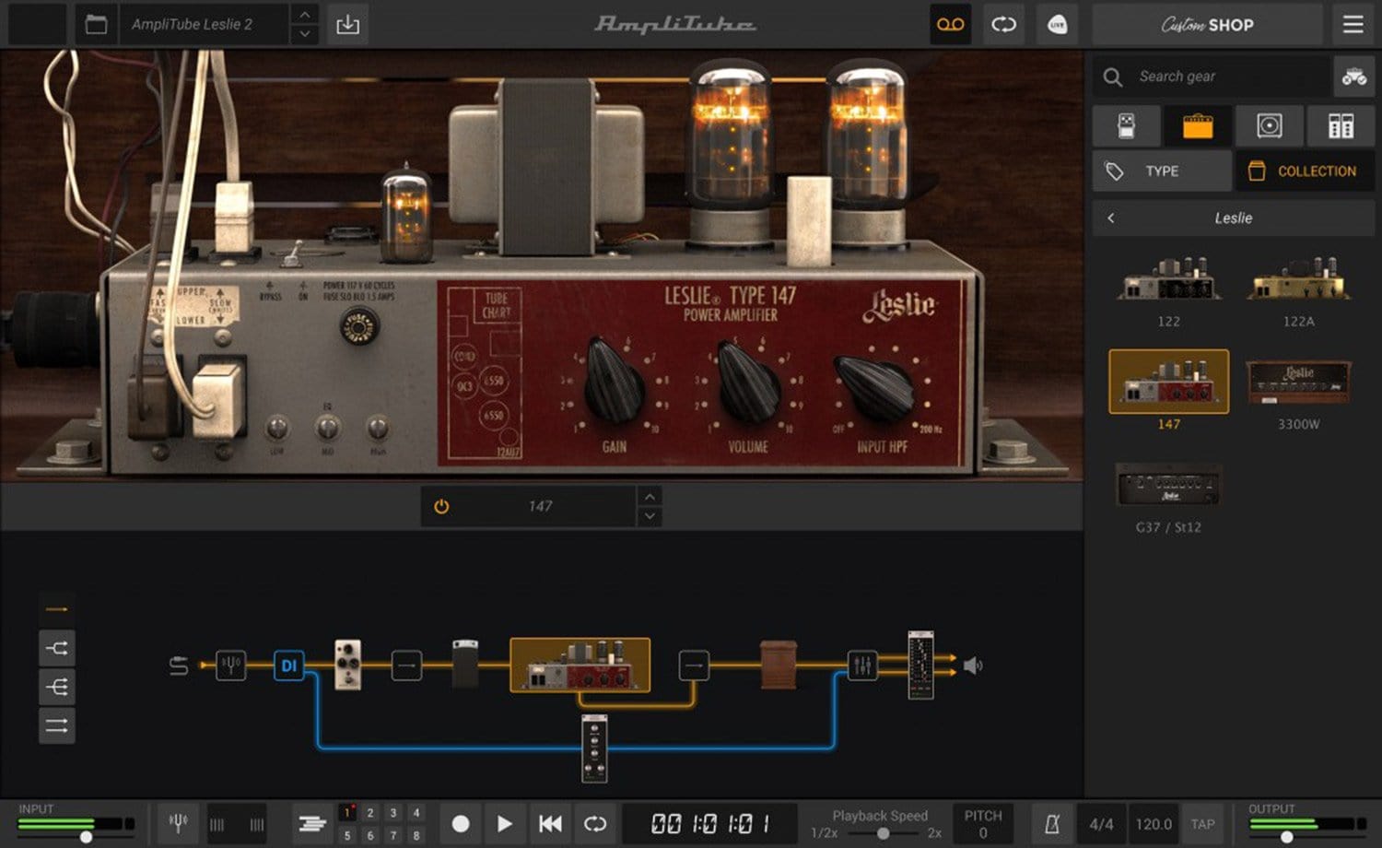Toggle Live mode icon
Image resolution: width=1382 pixels, height=848 pixels.
click(1057, 25)
